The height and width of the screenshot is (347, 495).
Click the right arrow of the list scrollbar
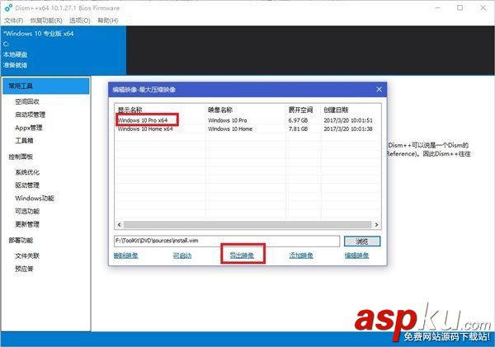[376, 225]
